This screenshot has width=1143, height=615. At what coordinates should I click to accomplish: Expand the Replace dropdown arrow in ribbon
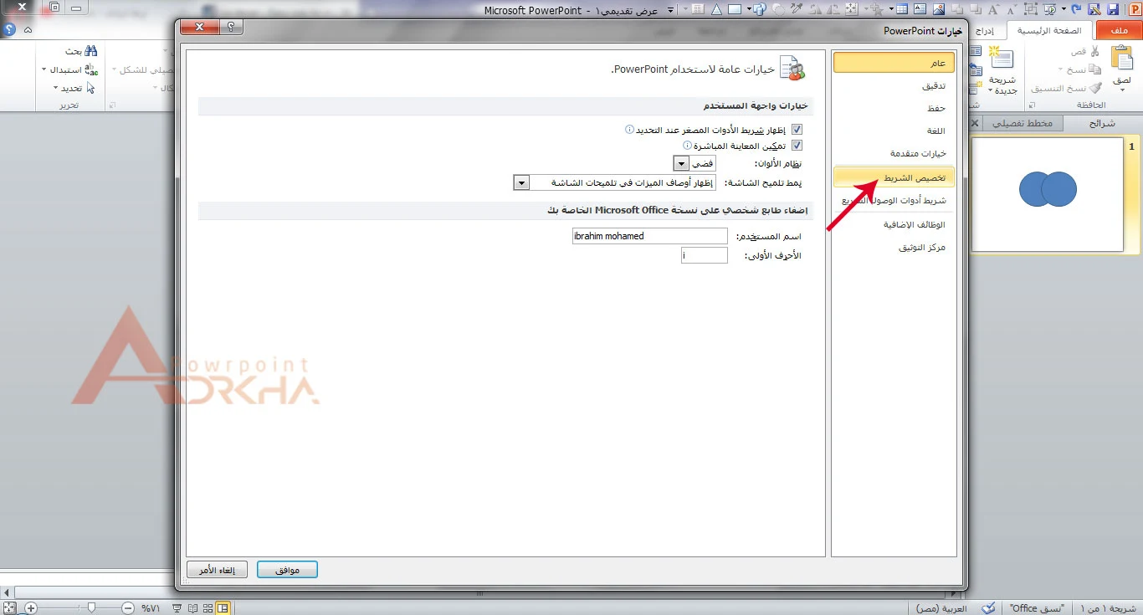point(44,69)
